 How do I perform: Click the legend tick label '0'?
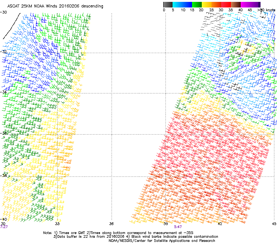coord(164,10)
